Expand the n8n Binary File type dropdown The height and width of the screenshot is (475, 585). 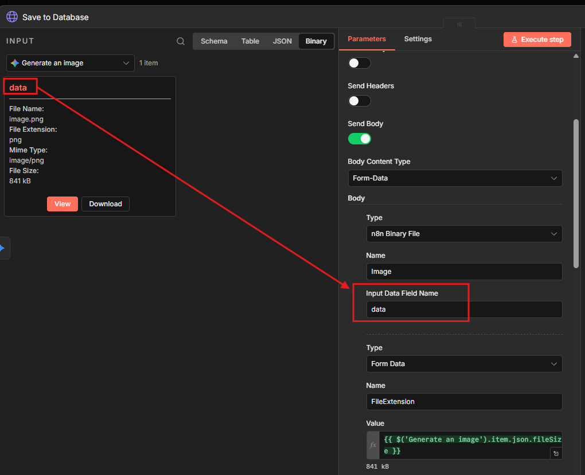coord(464,234)
